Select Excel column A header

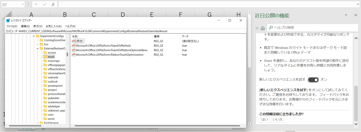(31, 14)
